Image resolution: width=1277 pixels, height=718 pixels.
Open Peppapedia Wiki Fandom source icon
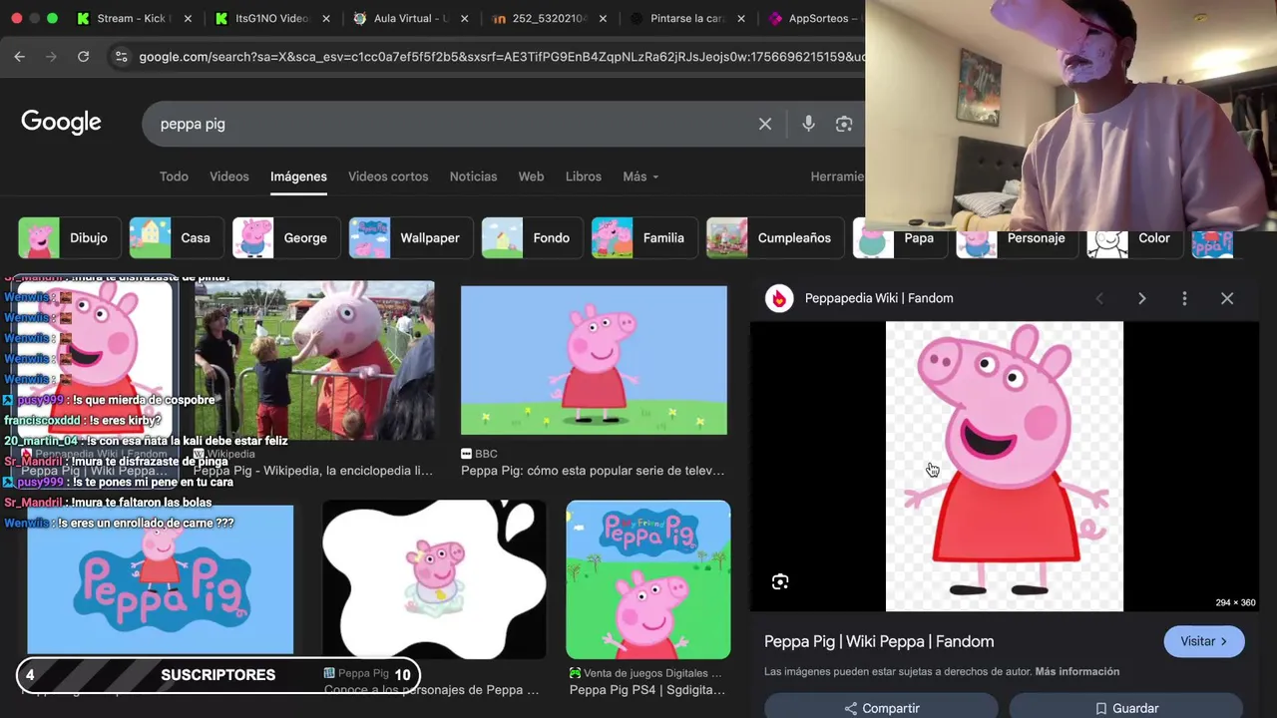pos(779,298)
